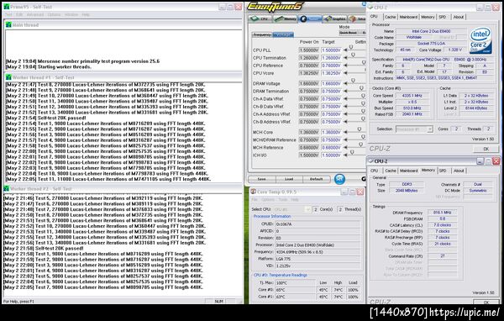Open Core Temp Help menu
Screen dimensions: 504x321
tap(295, 200)
